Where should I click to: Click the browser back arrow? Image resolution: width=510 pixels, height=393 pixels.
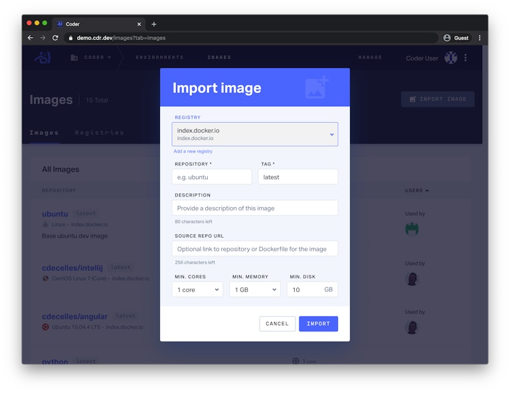pos(31,38)
